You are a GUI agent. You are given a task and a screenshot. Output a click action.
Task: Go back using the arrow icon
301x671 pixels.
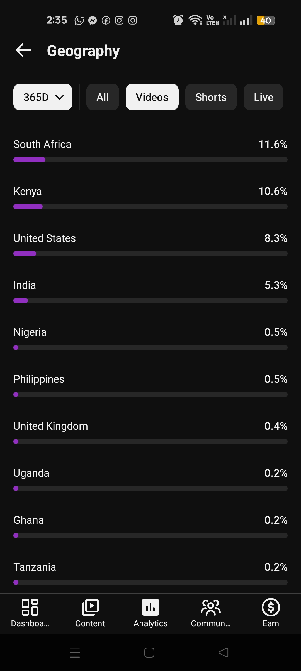click(23, 50)
